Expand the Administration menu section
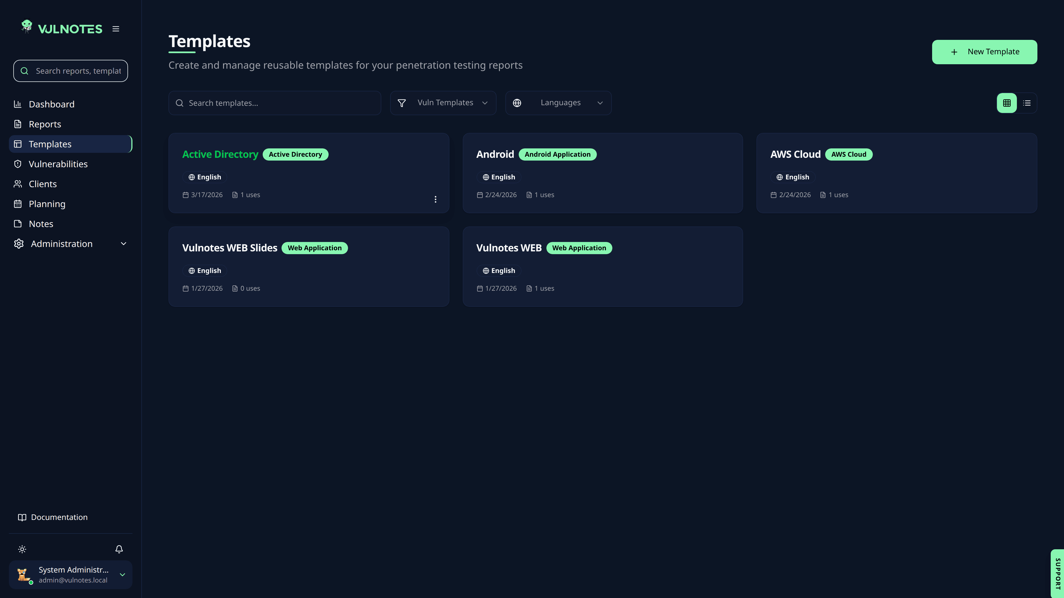This screenshot has width=1064, height=598. 71,244
